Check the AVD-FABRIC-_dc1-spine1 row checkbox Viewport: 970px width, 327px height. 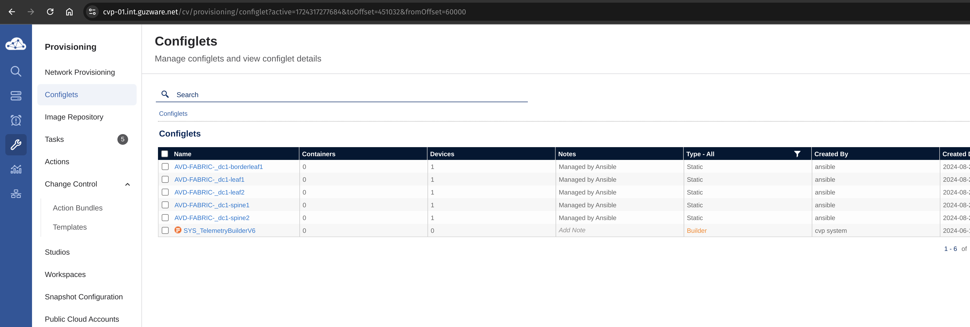click(x=165, y=205)
